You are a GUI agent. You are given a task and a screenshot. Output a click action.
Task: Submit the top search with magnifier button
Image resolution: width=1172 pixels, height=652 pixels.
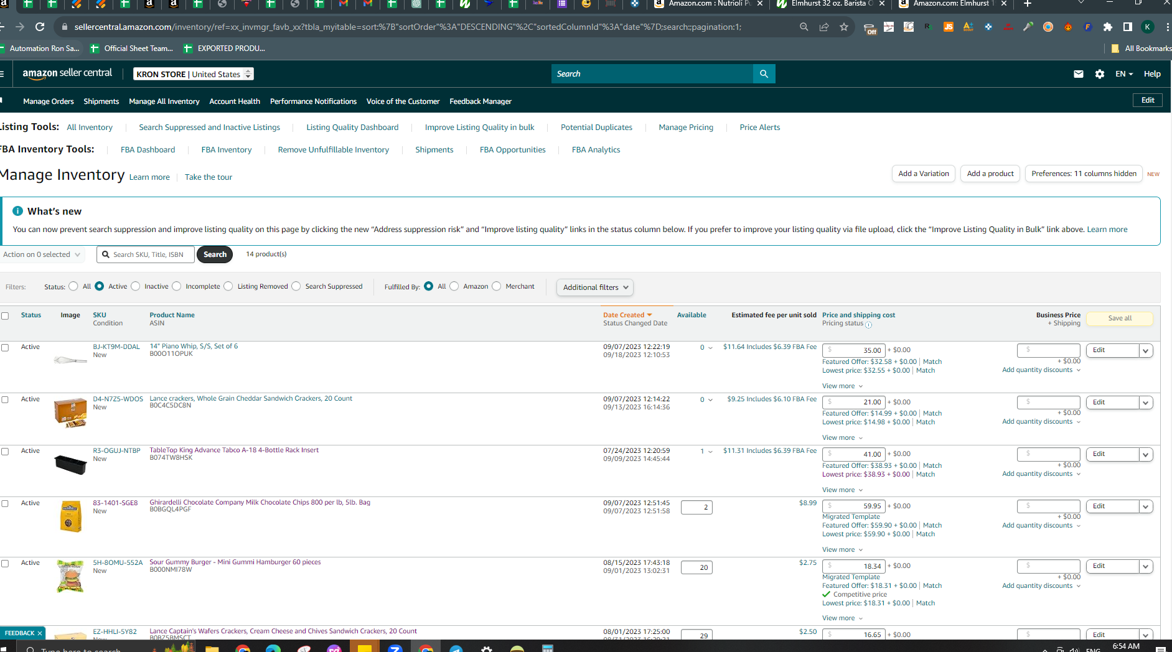point(764,73)
